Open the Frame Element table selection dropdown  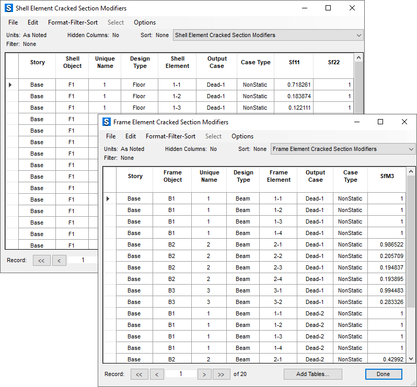pyautogui.click(x=343, y=149)
